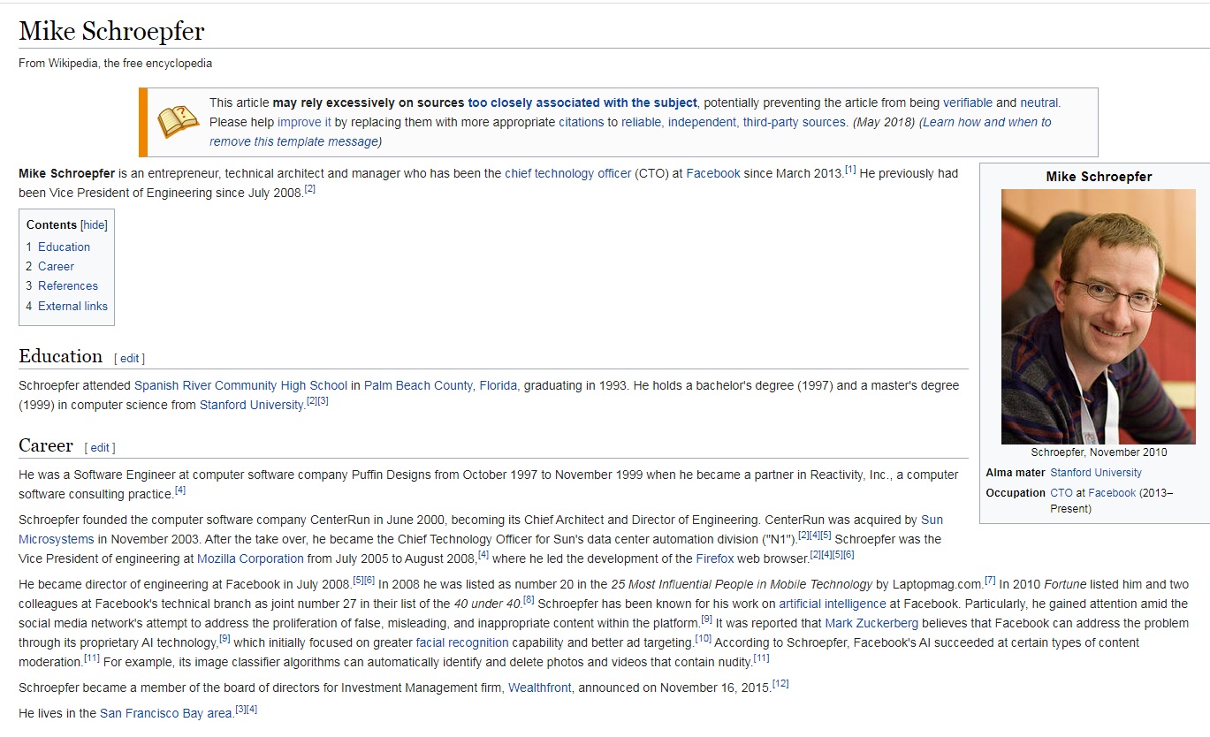Open Mark Zuckerberg link
1210x737 pixels.
pos(871,623)
